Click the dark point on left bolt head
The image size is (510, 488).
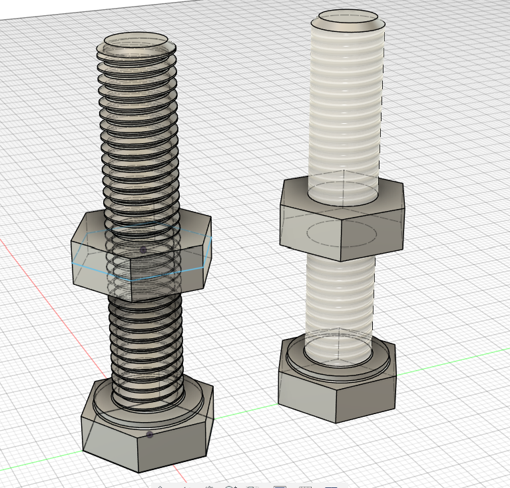click(x=150, y=435)
